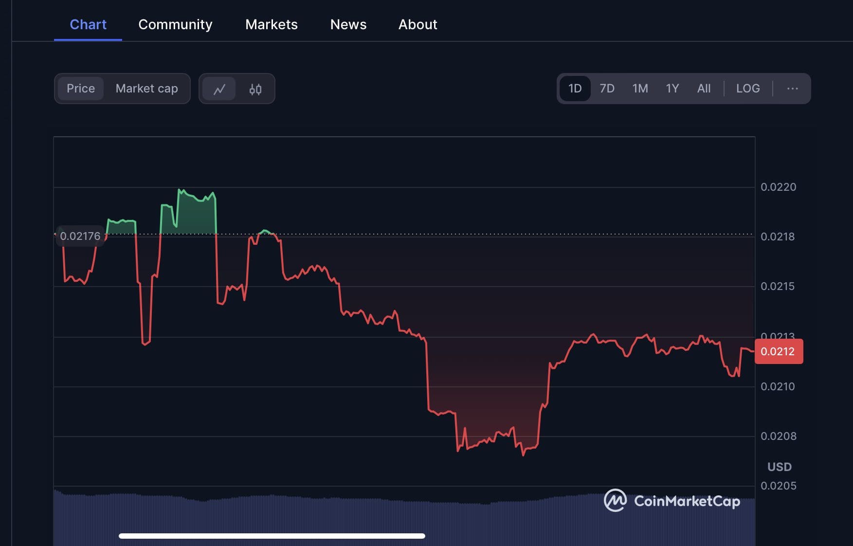Select the 1D time range
The height and width of the screenshot is (546, 853).
[x=575, y=89]
